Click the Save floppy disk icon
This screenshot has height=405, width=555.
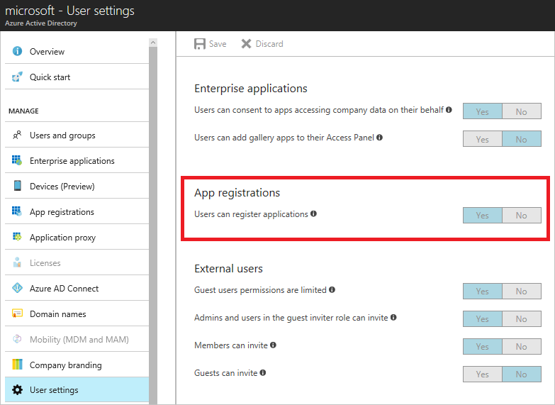click(200, 44)
